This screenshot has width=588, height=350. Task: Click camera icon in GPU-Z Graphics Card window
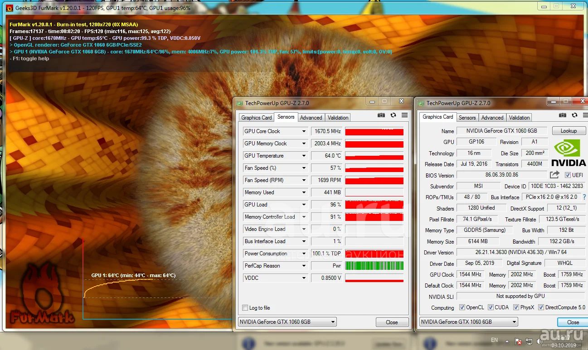point(562,115)
